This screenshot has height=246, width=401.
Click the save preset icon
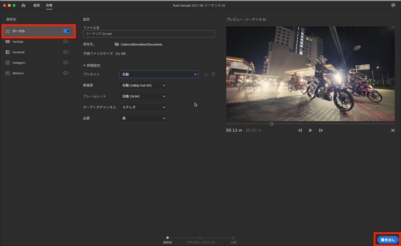point(206,74)
